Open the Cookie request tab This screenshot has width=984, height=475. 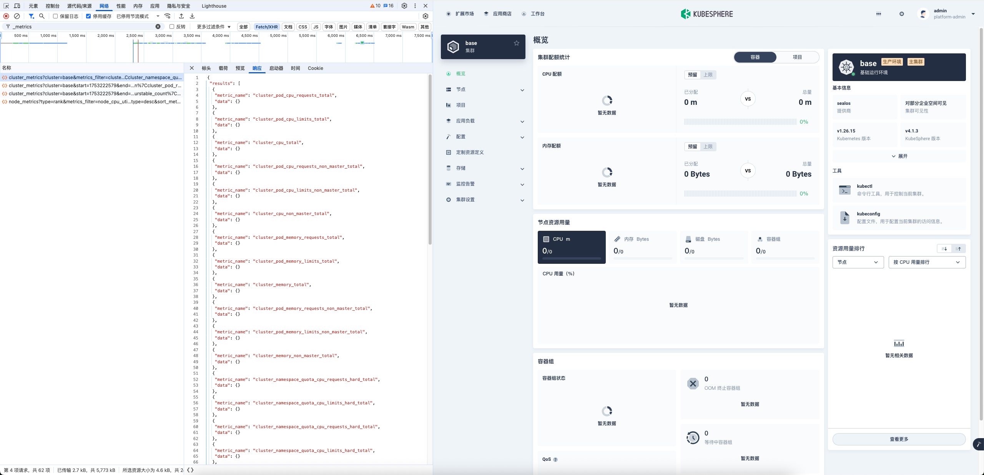coord(315,68)
